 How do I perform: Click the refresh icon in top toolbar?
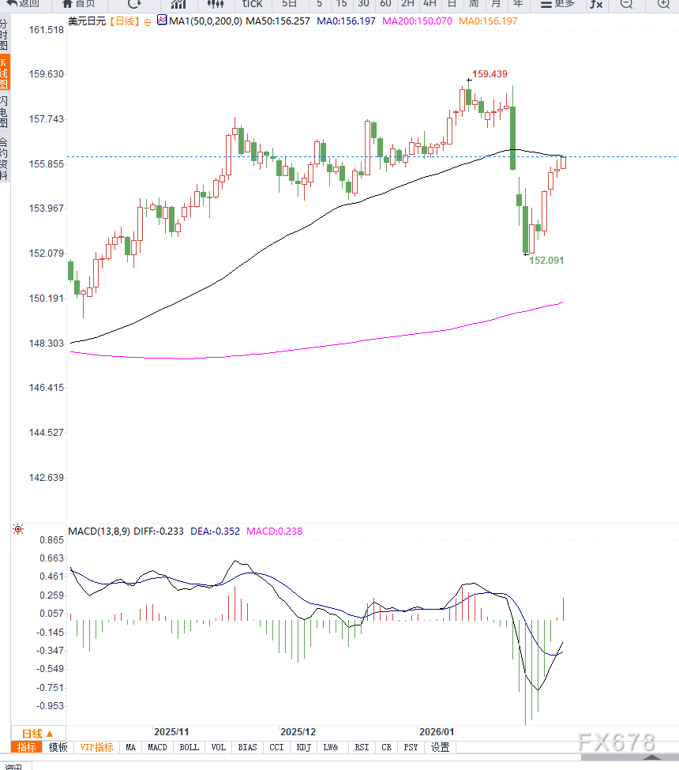click(x=135, y=4)
